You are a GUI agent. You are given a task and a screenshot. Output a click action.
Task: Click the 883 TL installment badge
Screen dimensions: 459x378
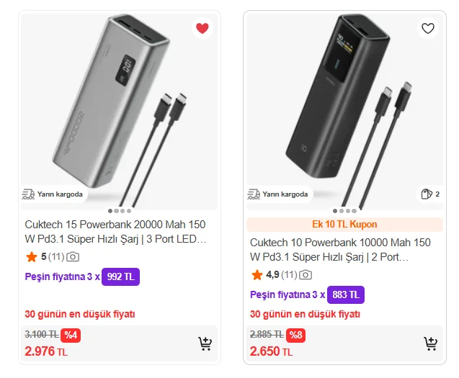pyautogui.click(x=346, y=294)
